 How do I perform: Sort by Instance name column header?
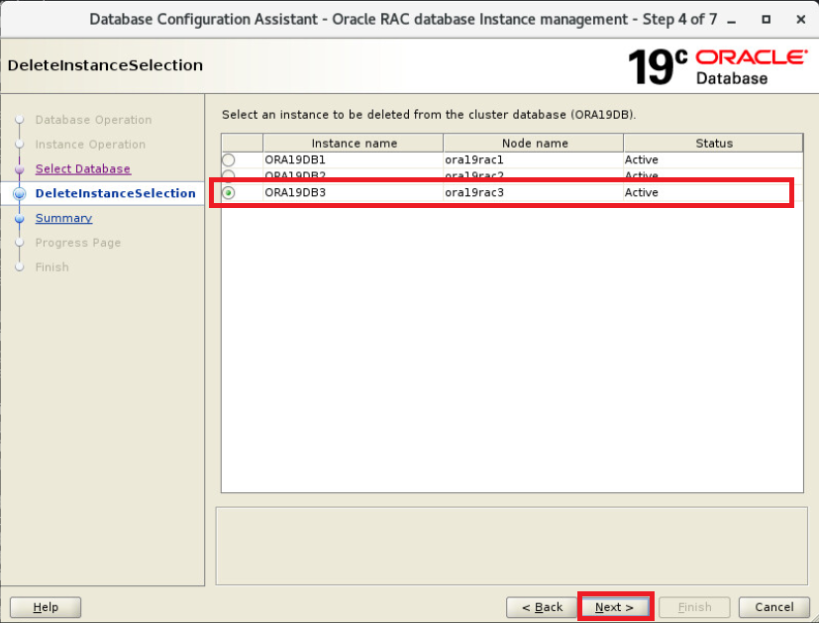tap(354, 143)
